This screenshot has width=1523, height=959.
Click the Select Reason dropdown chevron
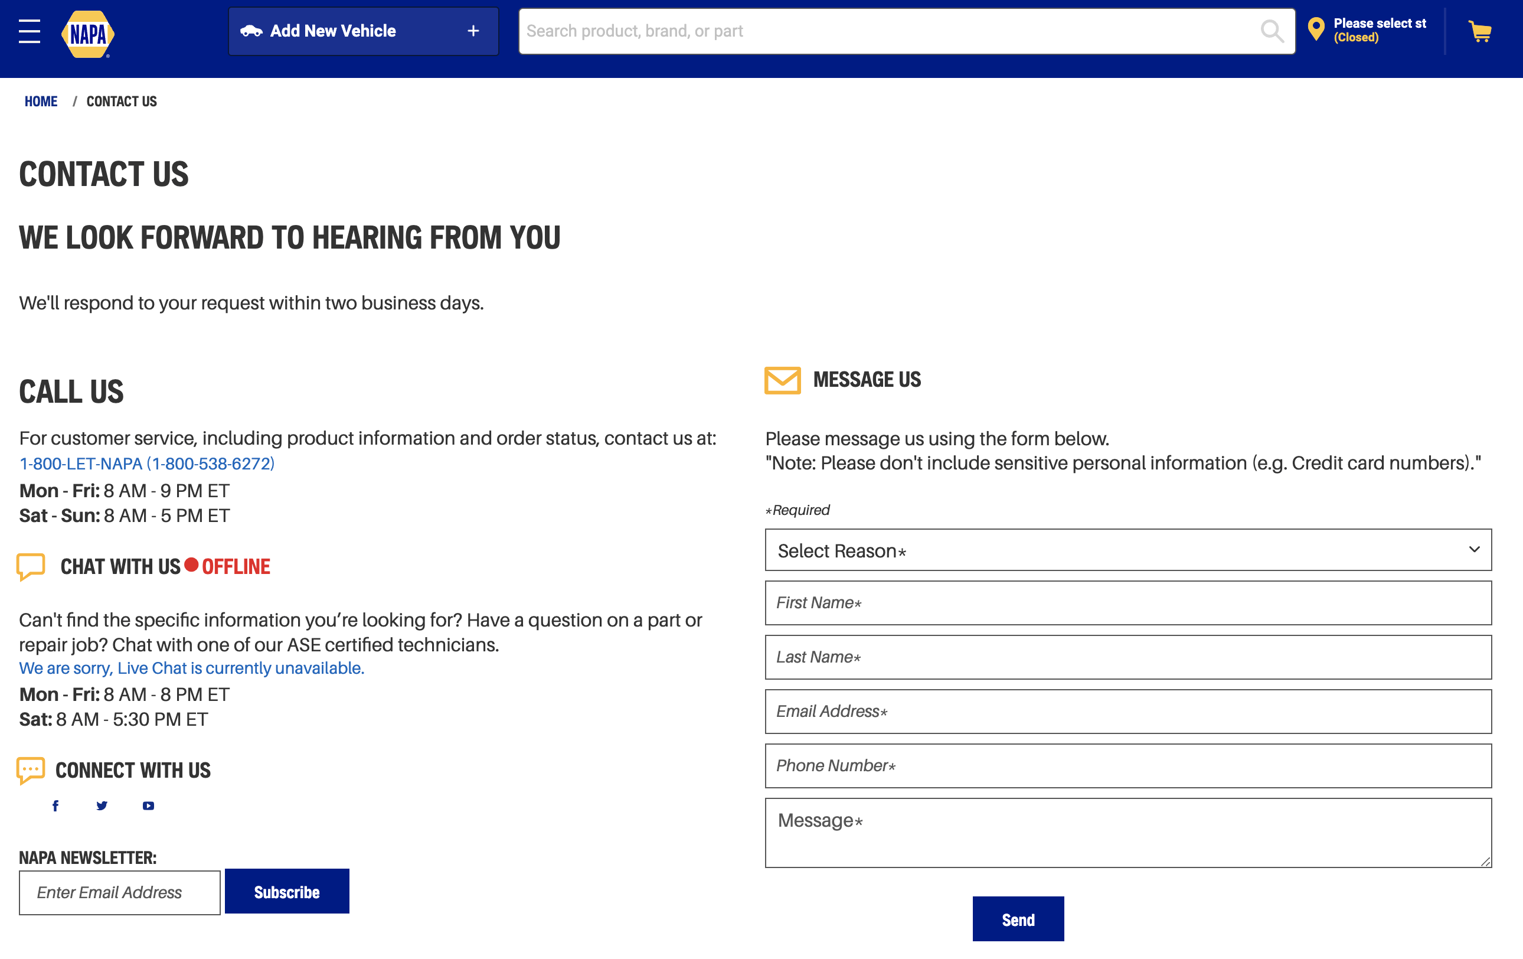coord(1475,549)
